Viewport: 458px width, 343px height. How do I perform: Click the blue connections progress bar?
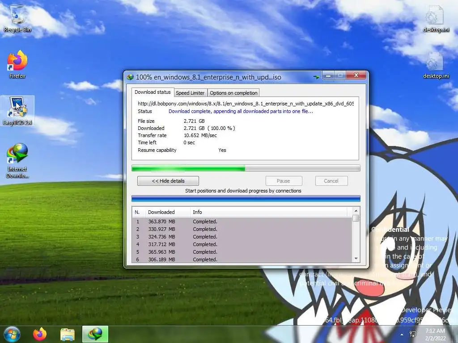pos(246,199)
